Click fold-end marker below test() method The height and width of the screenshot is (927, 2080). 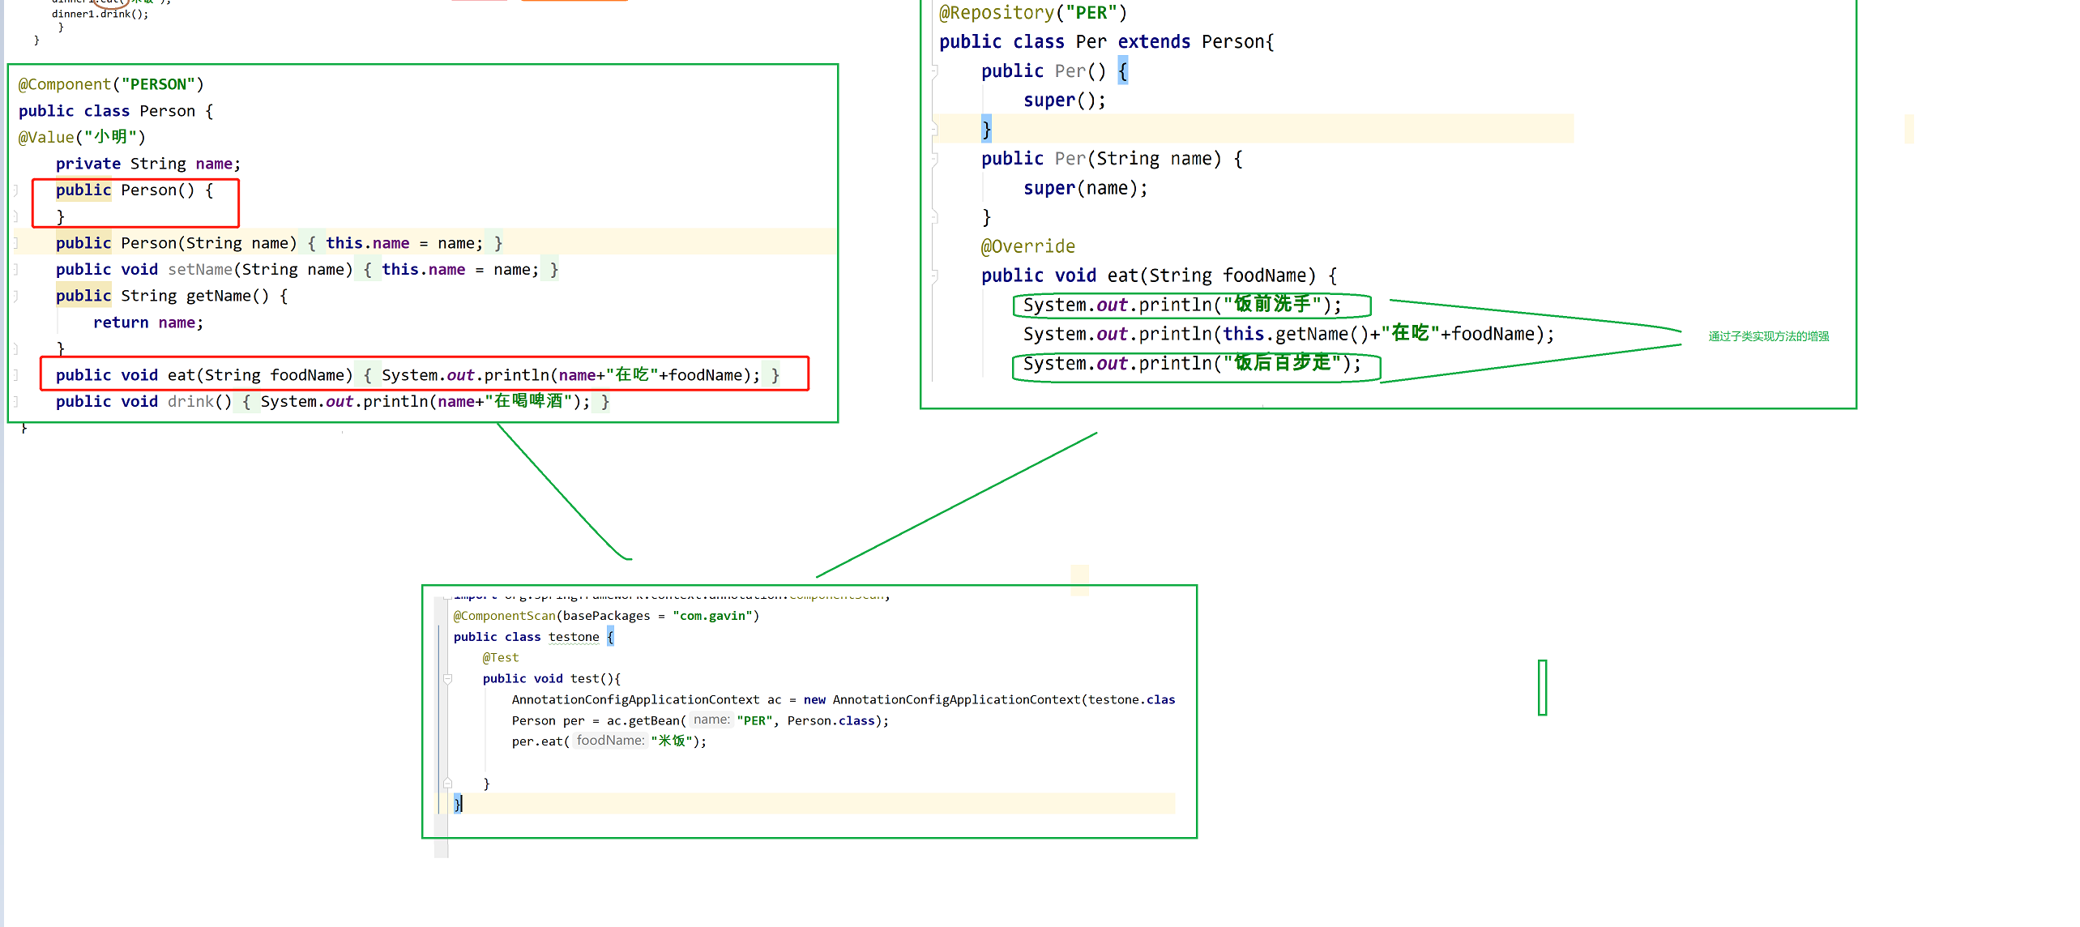coord(447,783)
